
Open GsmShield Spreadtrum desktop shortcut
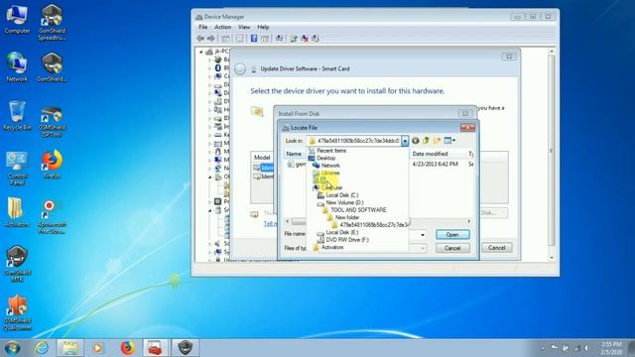[x=52, y=22]
